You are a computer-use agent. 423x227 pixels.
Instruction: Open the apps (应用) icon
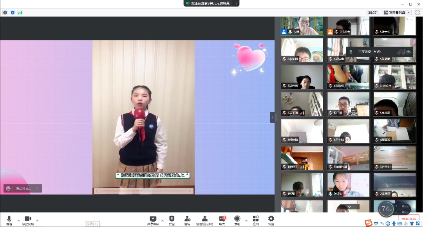tap(256, 219)
